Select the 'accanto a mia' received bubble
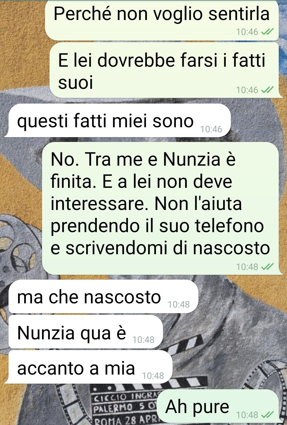This screenshot has height=425, width=287. [x=90, y=367]
